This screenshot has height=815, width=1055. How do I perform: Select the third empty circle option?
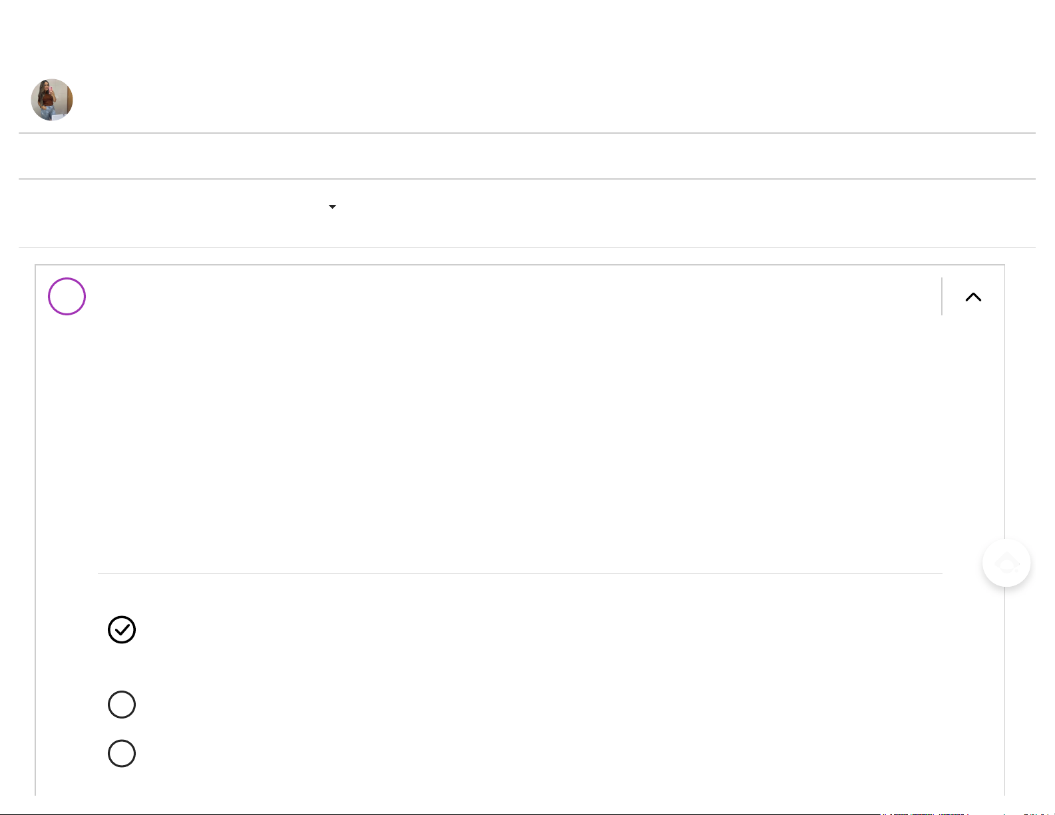(122, 754)
